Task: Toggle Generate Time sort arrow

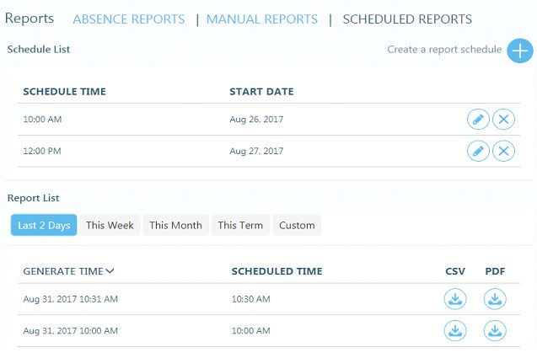Action: tap(110, 271)
